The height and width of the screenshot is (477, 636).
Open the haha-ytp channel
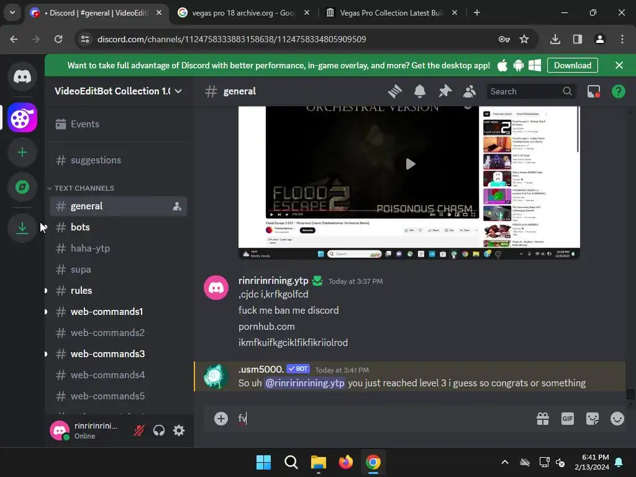coord(118,248)
